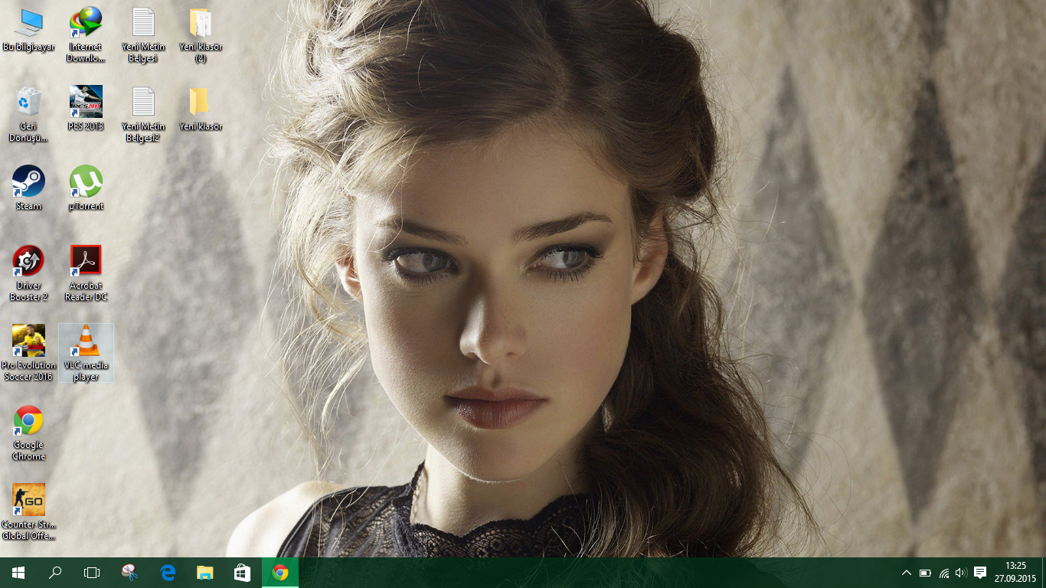Open the Paint-like pinned taskbar app
1046x588 pixels.
pos(130,573)
